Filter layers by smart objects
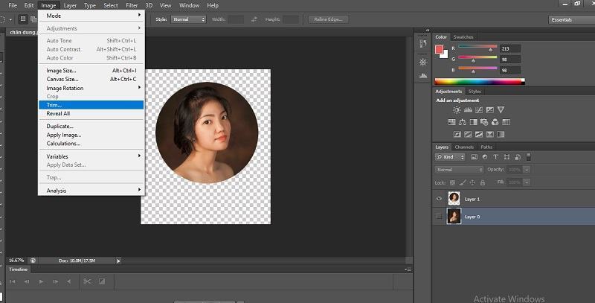 [518, 157]
